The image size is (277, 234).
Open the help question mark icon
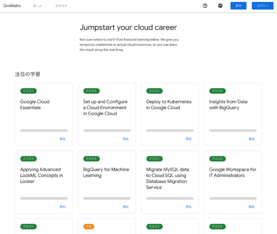point(205,6)
